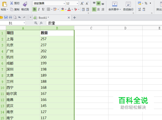Apply comma thousands separator style
162x120 pixels.
[x=150, y=3]
